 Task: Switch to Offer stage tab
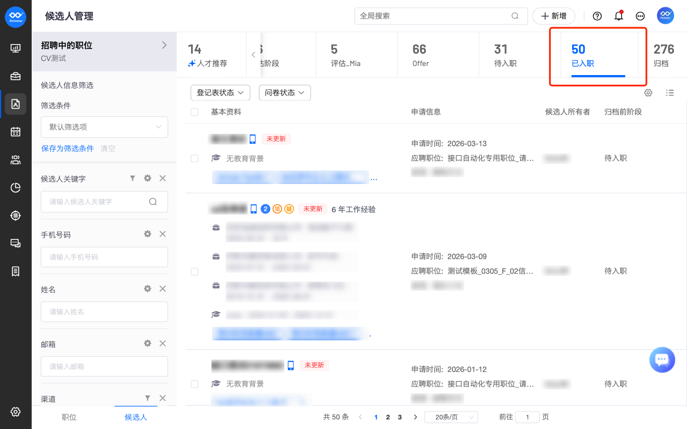pyautogui.click(x=439, y=55)
